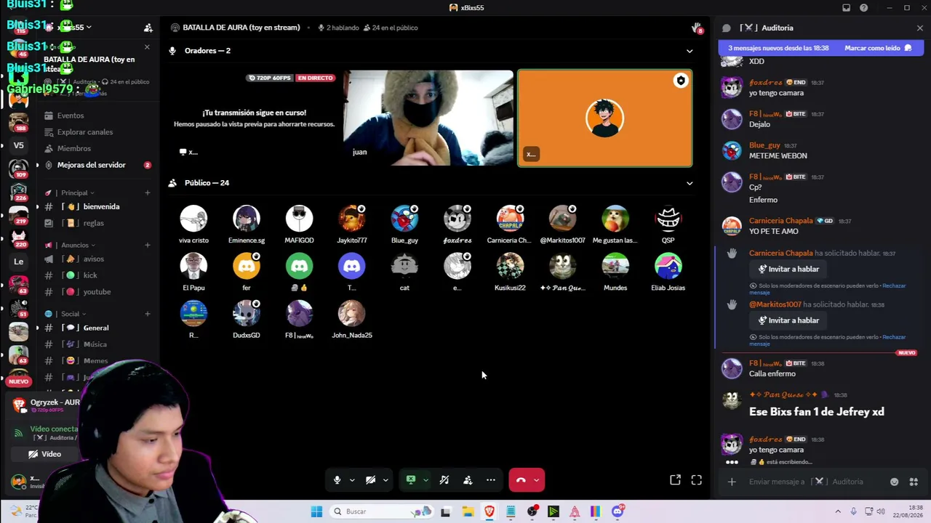
Task: Open the apps launcher icon in chat
Action: (x=914, y=482)
